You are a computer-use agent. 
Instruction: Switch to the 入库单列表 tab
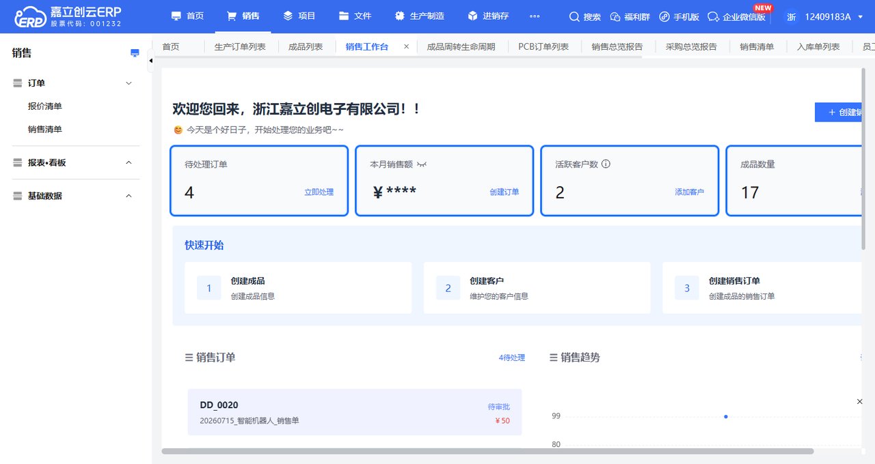coord(818,46)
